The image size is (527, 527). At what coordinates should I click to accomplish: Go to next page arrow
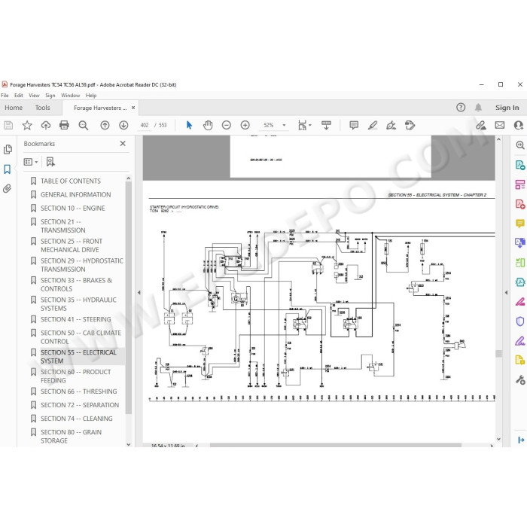pos(123,126)
